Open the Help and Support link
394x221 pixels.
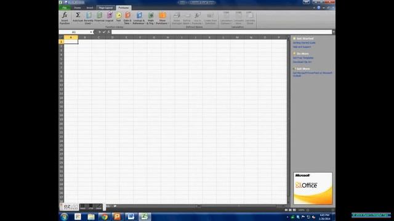(302, 47)
